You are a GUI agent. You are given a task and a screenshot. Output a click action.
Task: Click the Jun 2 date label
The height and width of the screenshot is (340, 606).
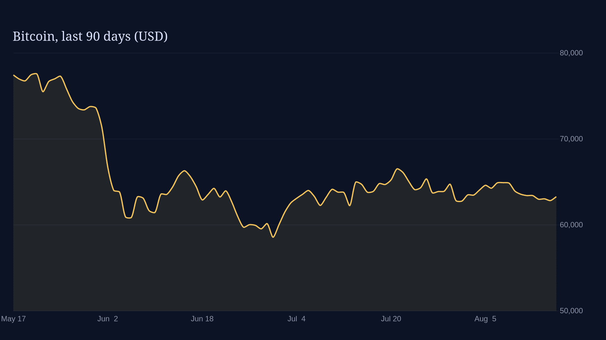point(108,319)
